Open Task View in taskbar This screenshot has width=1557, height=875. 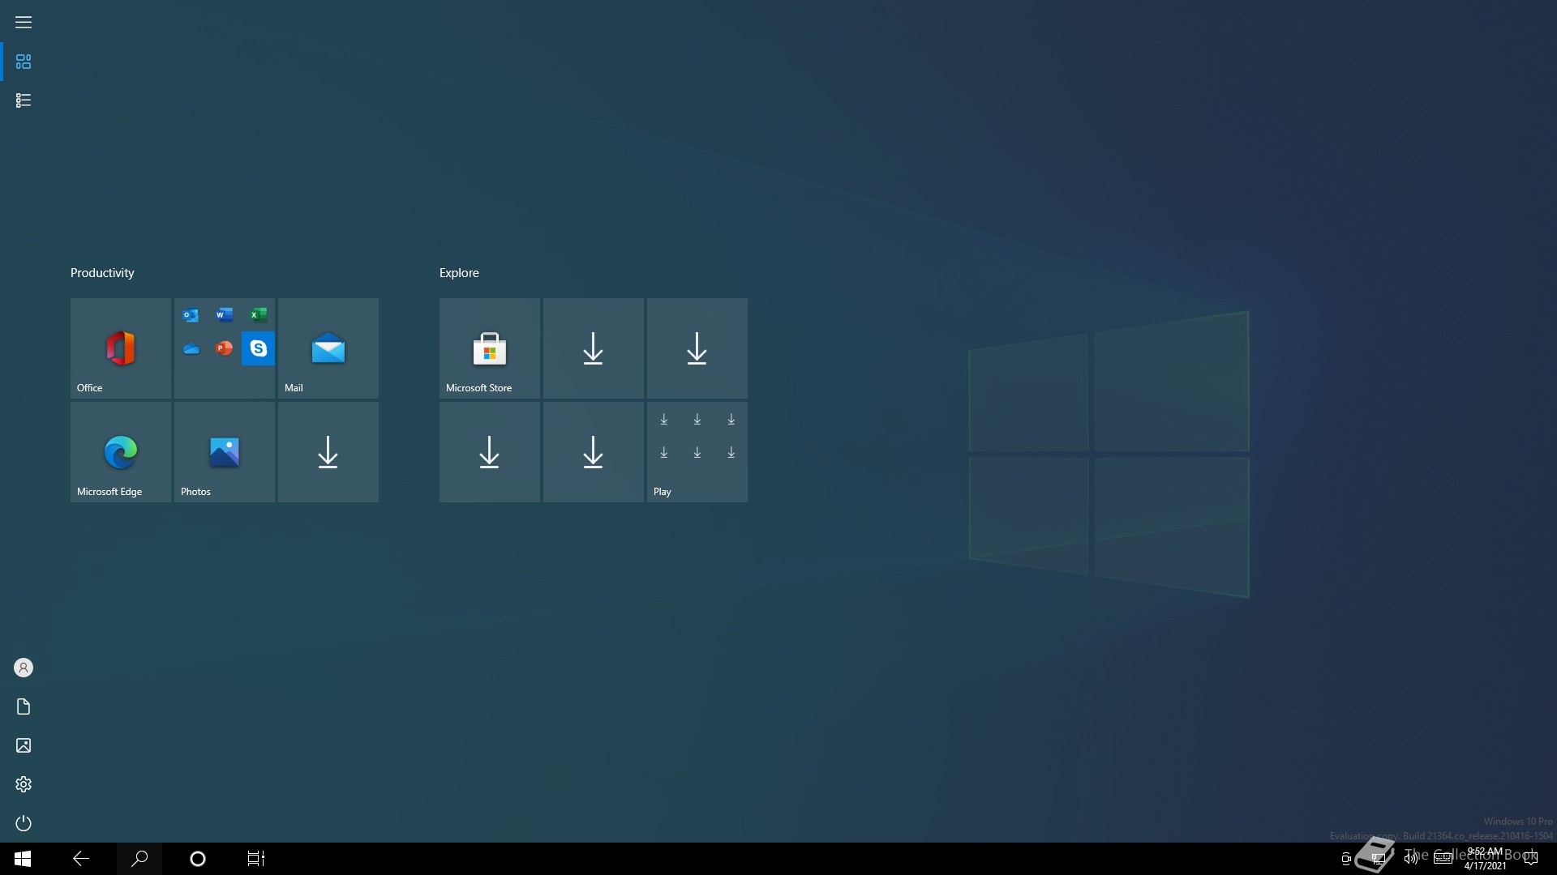click(256, 859)
